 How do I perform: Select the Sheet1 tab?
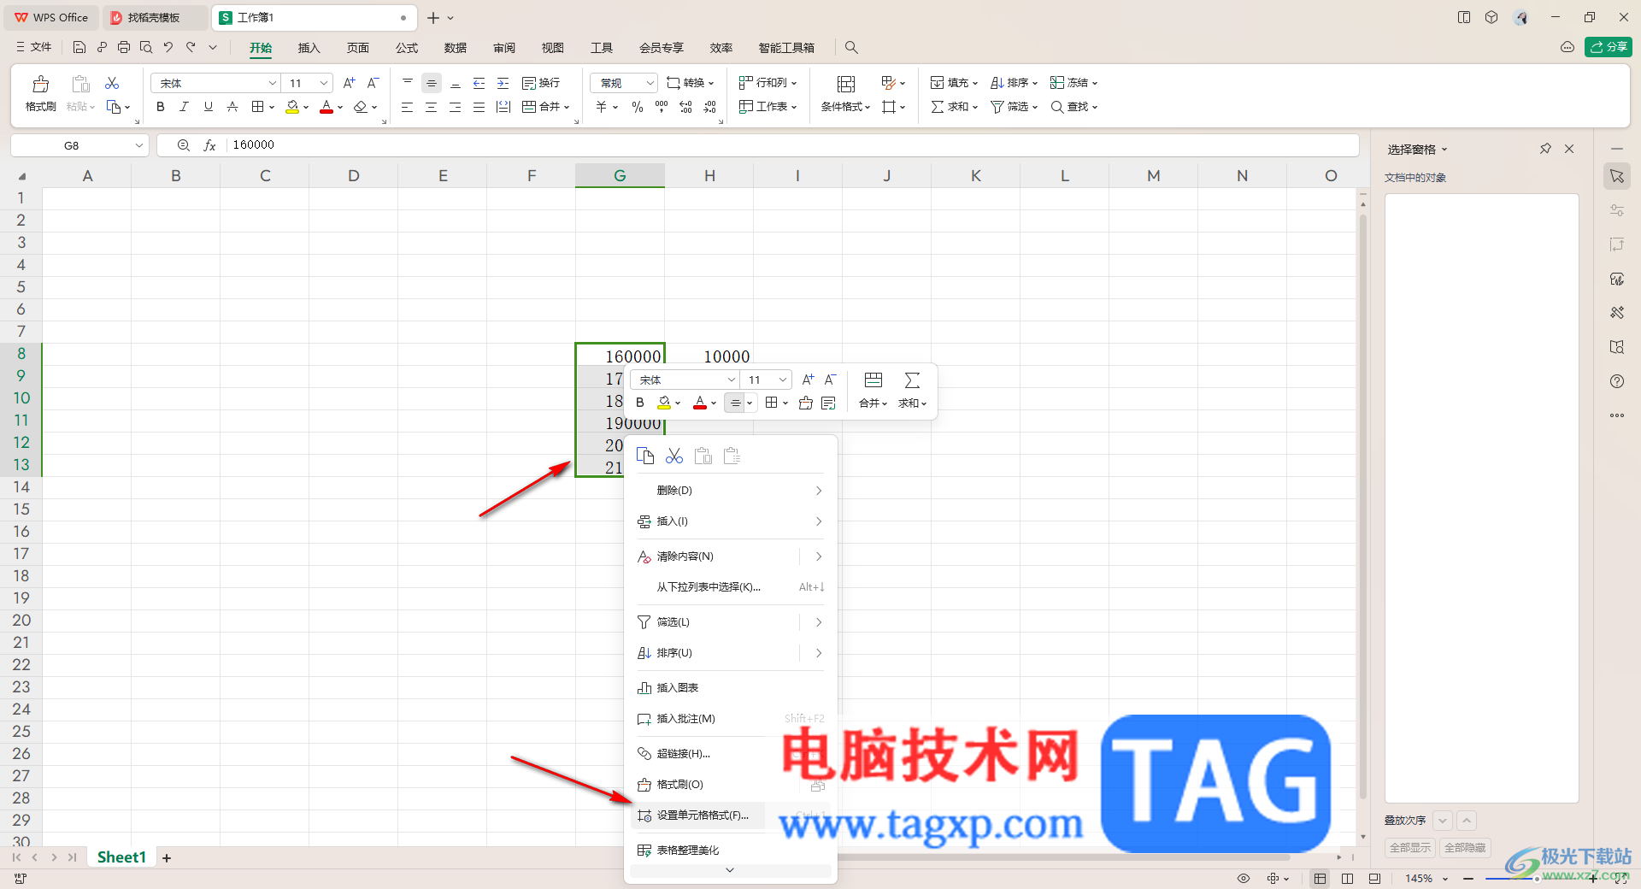pos(121,857)
